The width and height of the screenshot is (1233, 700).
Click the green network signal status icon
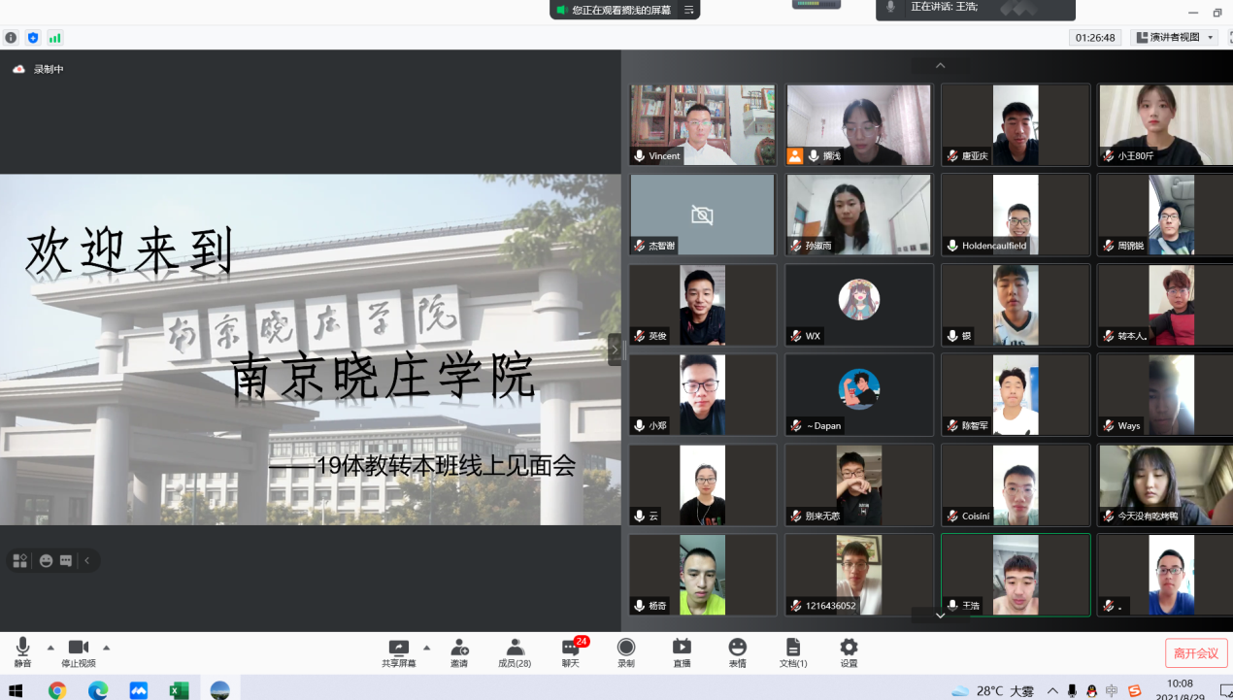point(55,38)
